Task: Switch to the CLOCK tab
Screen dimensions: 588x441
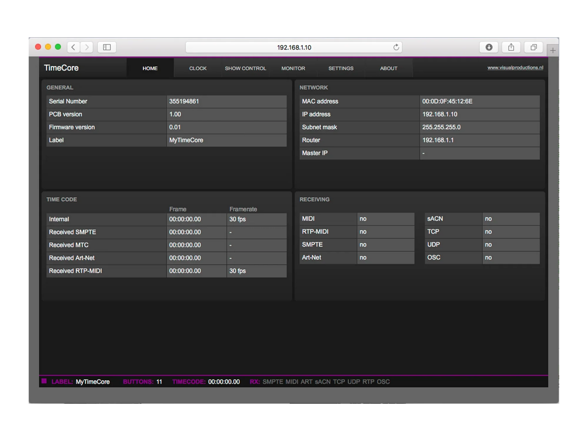Action: pos(198,68)
